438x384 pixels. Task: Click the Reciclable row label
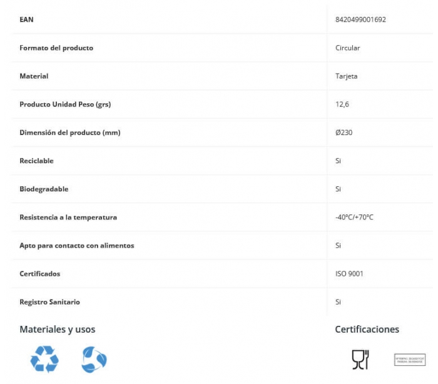tap(36, 161)
